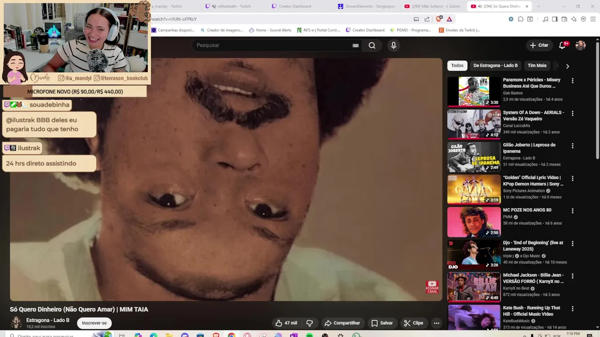
Task: Click the Assinar Canal watermark on video
Action: point(432,287)
